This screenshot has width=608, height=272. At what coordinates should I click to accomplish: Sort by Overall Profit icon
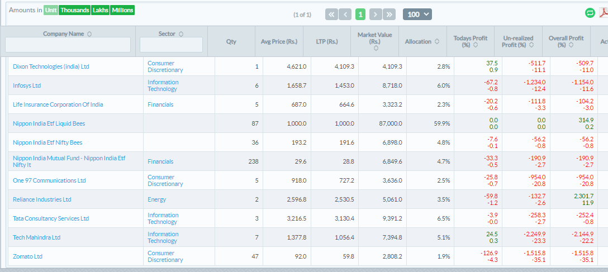tap(571, 45)
